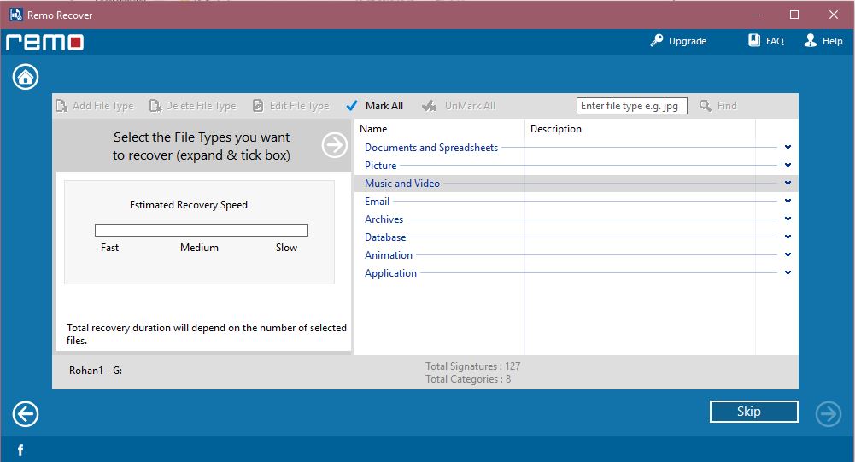Viewport: 855px width, 462px height.
Task: Click Add File Type
Action: click(95, 106)
